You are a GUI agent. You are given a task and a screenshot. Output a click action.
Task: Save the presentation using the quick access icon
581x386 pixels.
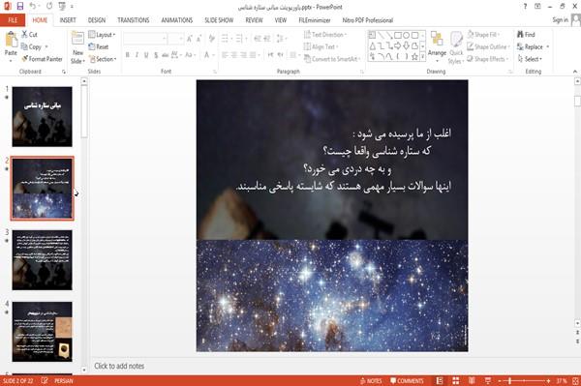click(20, 7)
